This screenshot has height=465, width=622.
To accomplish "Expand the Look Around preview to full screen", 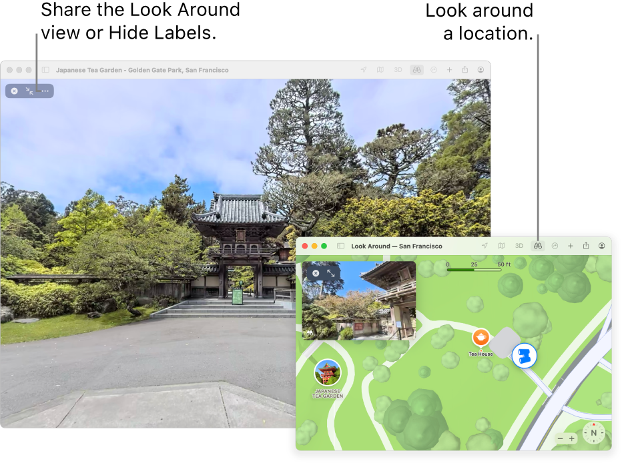I will click(331, 273).
